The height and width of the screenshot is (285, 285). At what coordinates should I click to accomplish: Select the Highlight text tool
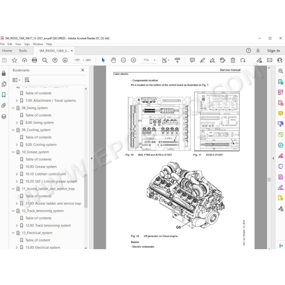(x=202, y=60)
